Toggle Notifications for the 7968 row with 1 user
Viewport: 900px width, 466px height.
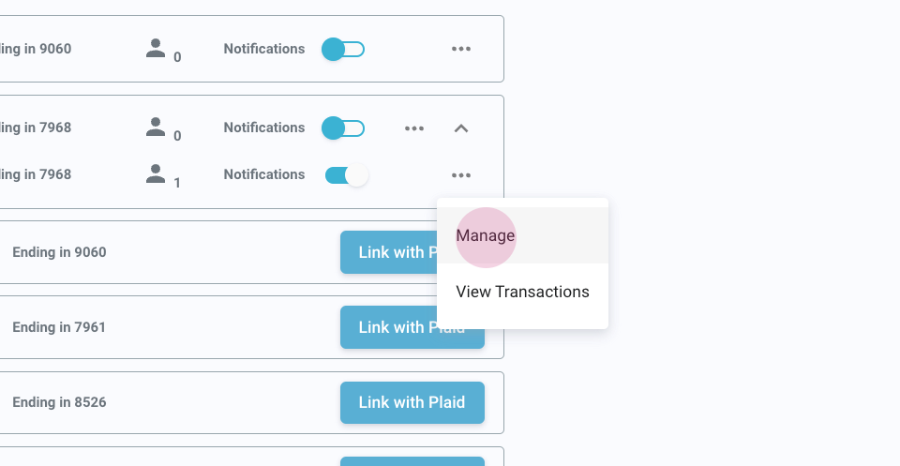346,174
